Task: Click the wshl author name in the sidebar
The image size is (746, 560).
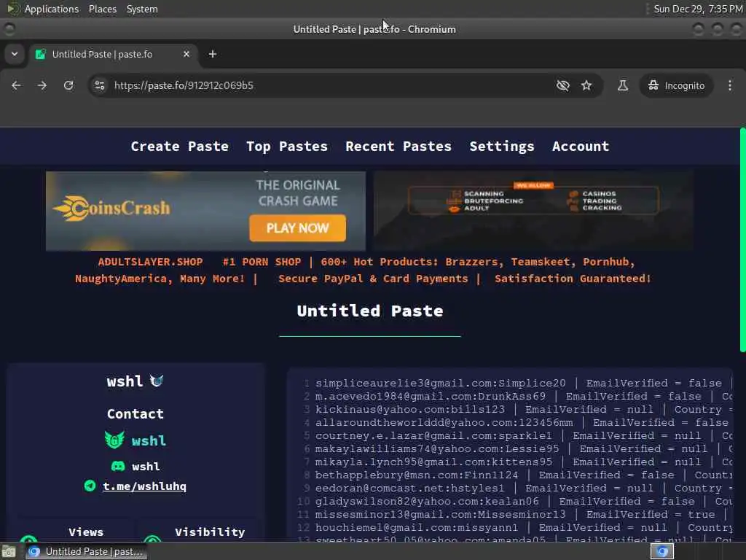Action: pyautogui.click(x=125, y=381)
